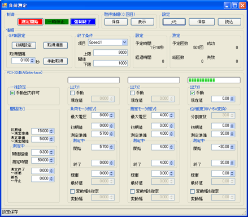Click 測定終了～緩衝 spinner showing 0.000
The image size is (248, 217).
43,171
